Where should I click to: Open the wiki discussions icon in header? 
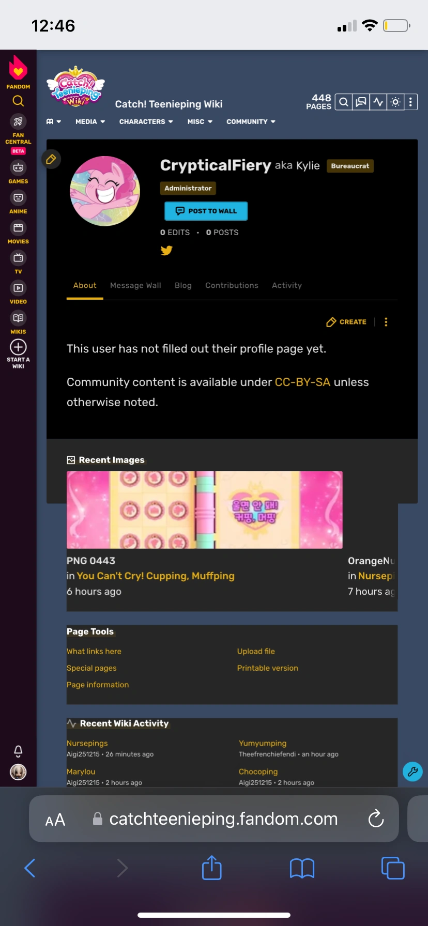[x=361, y=102]
